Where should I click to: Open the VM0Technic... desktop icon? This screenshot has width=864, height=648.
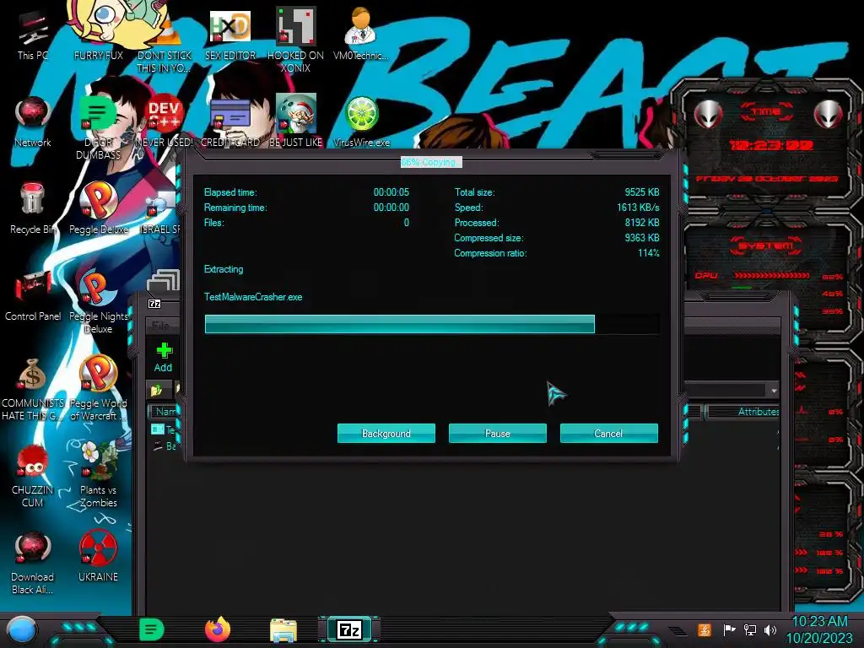(x=361, y=33)
